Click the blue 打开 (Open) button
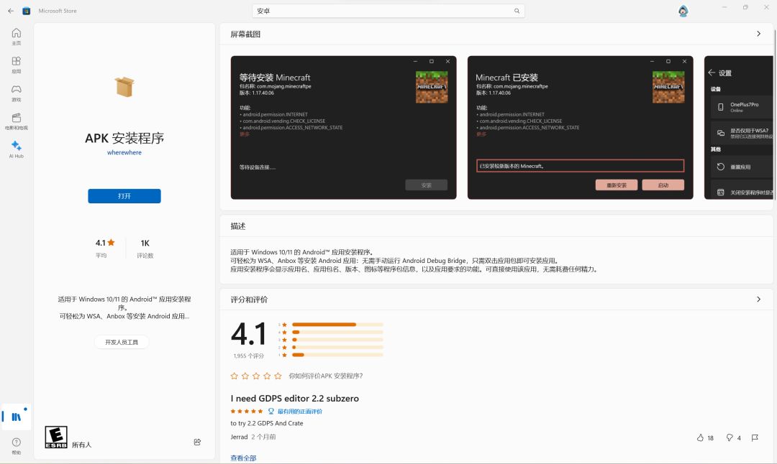Screen dimensions: 777x464 point(124,196)
